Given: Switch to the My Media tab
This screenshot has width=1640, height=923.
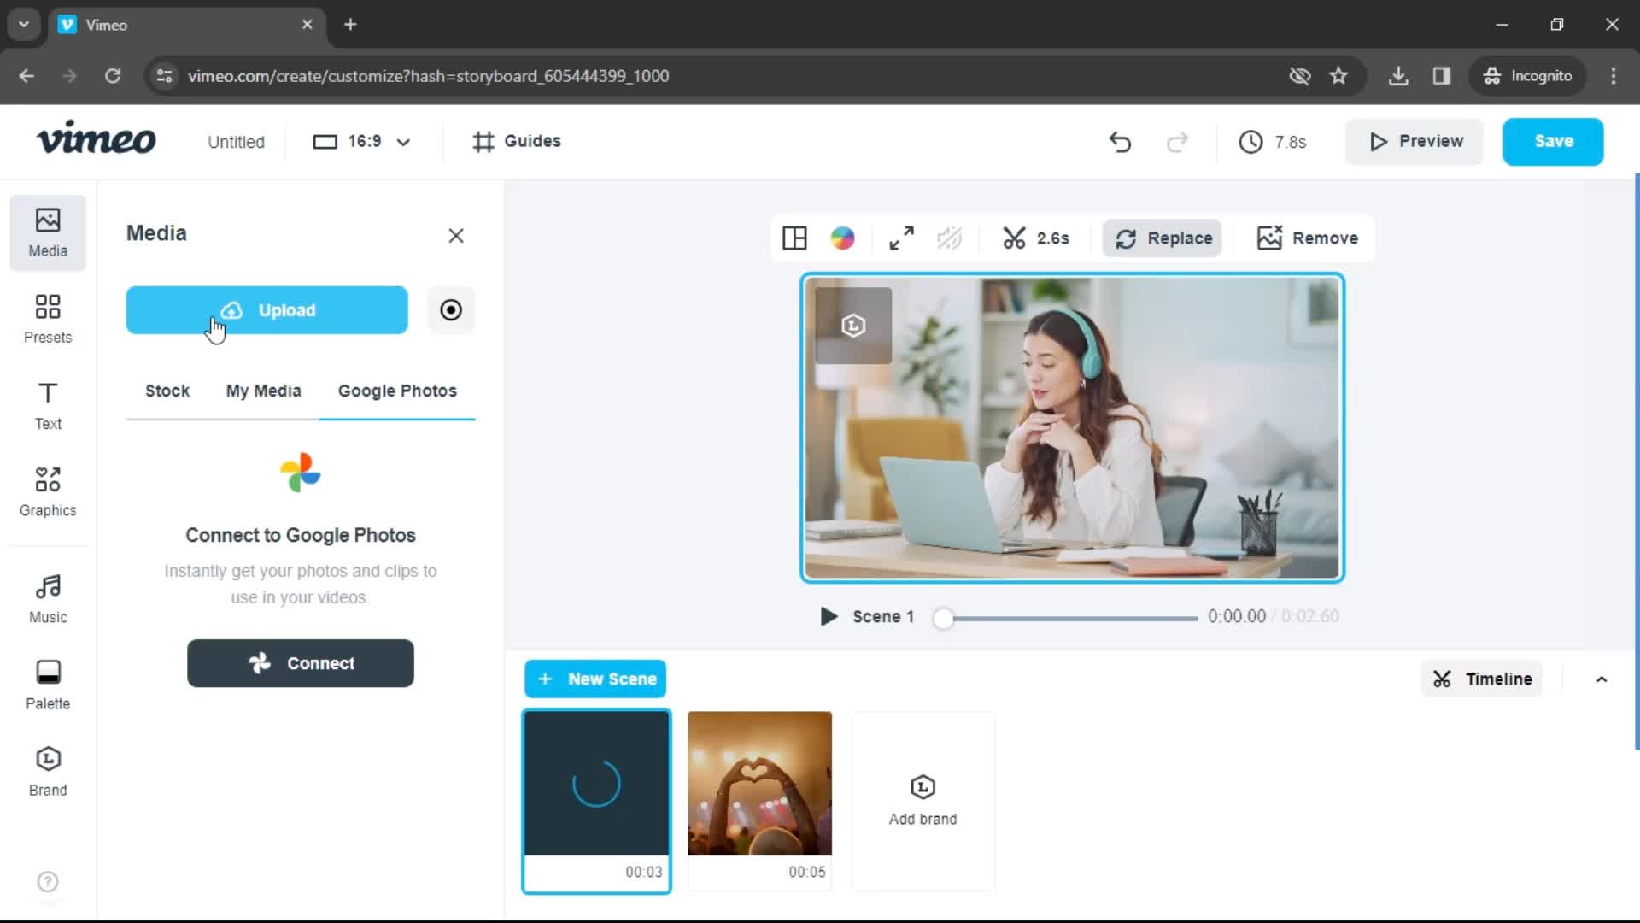Looking at the screenshot, I should coord(264,390).
